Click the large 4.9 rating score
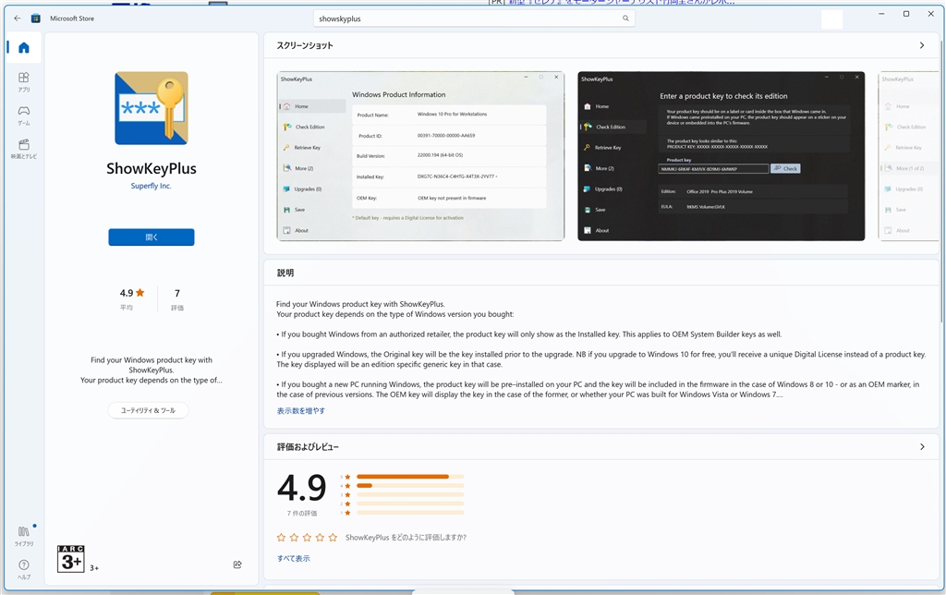The height and width of the screenshot is (595, 946). (302, 488)
